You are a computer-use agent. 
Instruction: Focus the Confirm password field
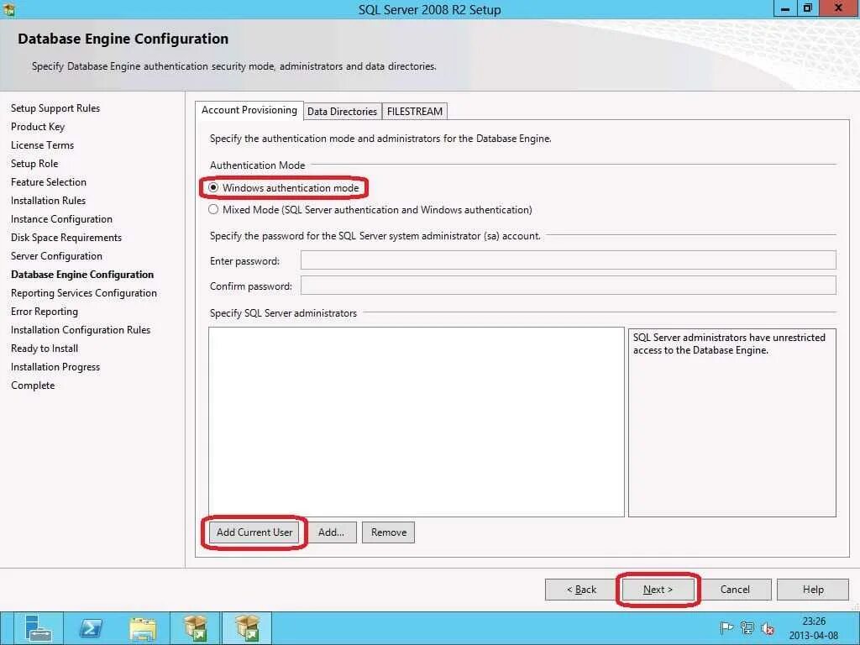click(x=569, y=286)
